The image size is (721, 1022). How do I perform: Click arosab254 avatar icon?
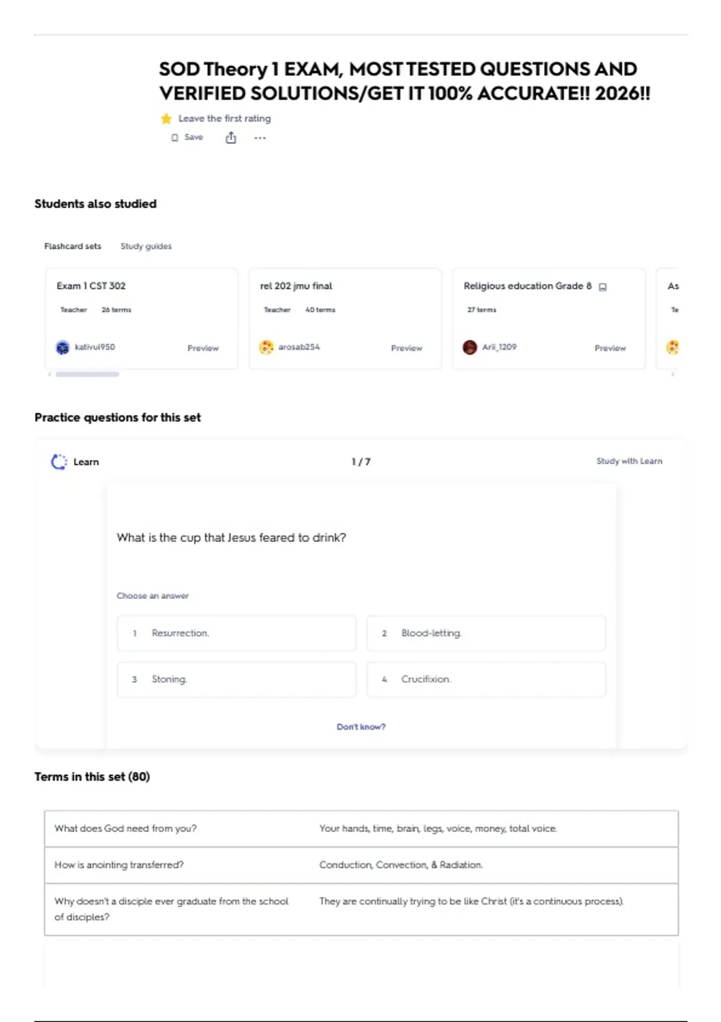click(x=266, y=347)
